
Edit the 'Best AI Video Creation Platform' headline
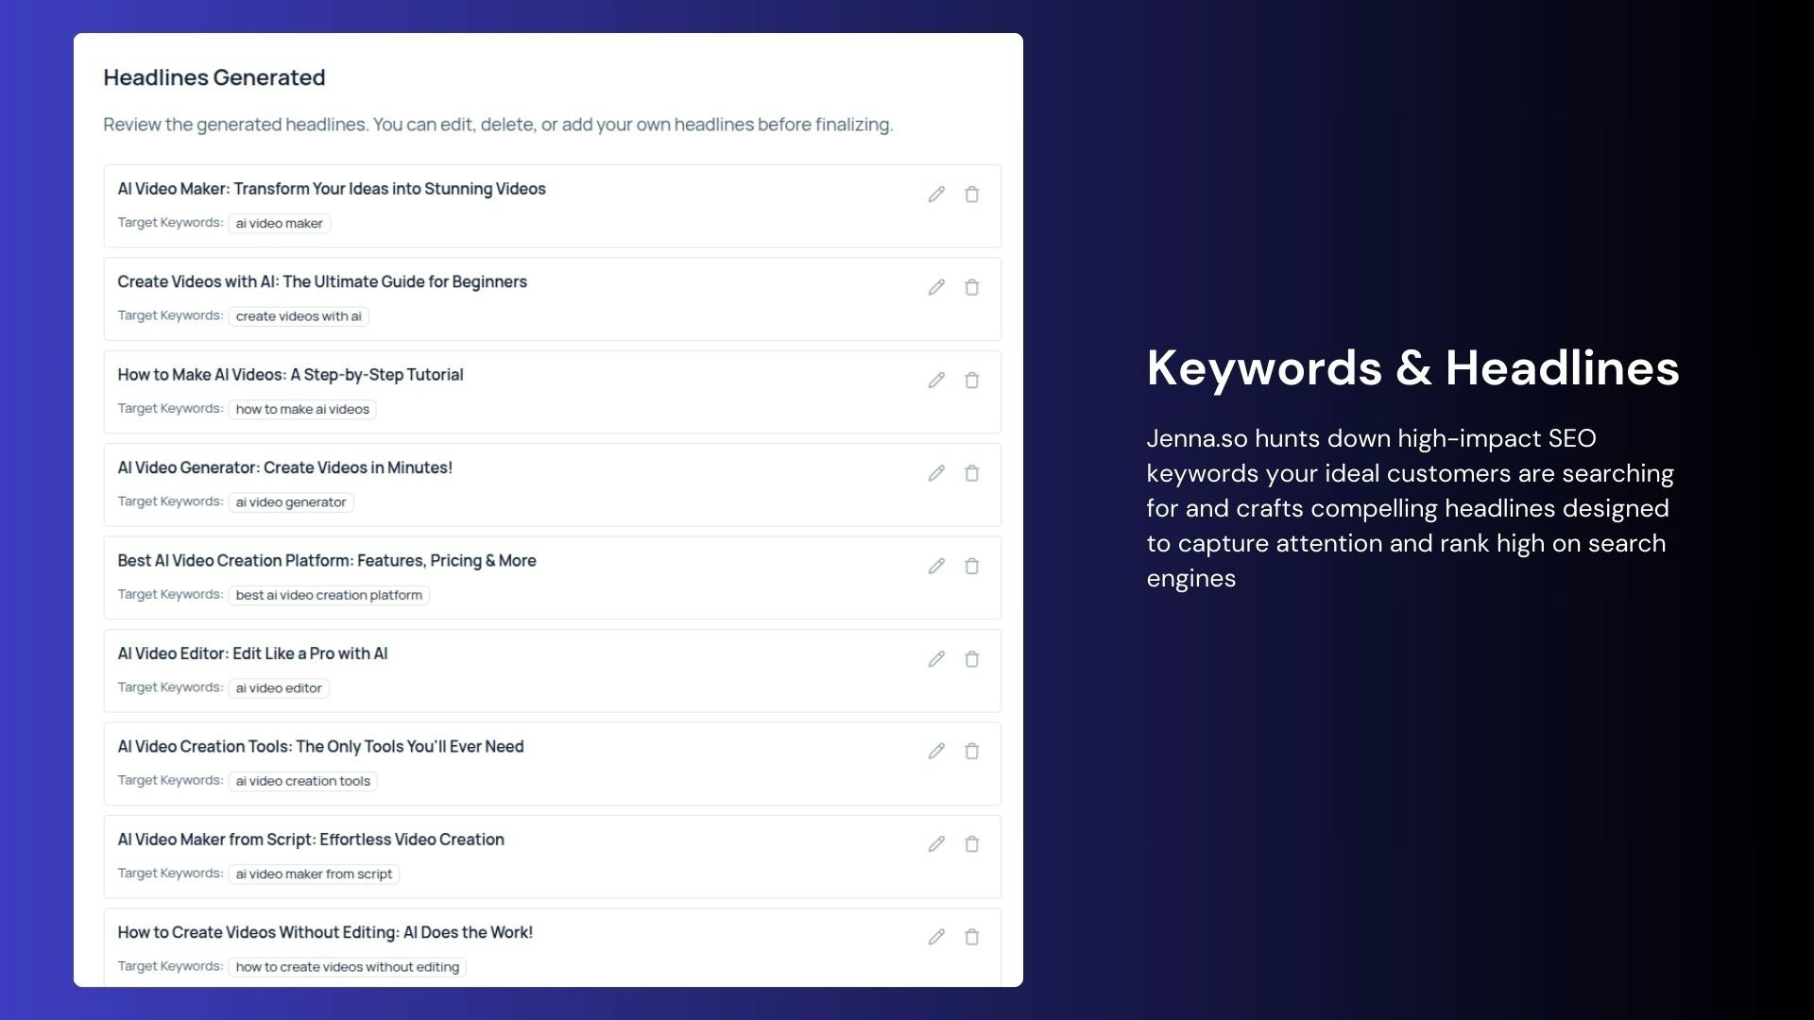click(x=936, y=567)
